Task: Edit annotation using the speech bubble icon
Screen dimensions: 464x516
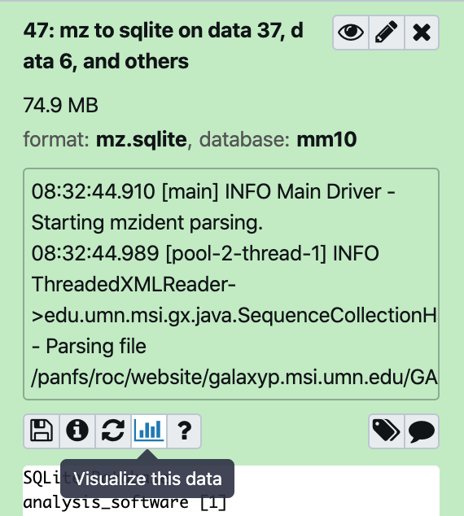Action: (x=422, y=431)
